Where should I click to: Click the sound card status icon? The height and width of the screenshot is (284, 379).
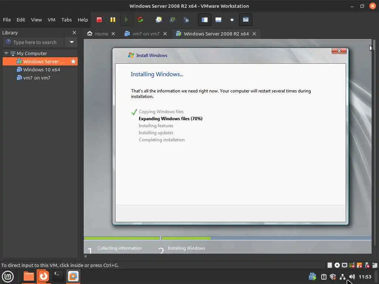tap(367, 265)
